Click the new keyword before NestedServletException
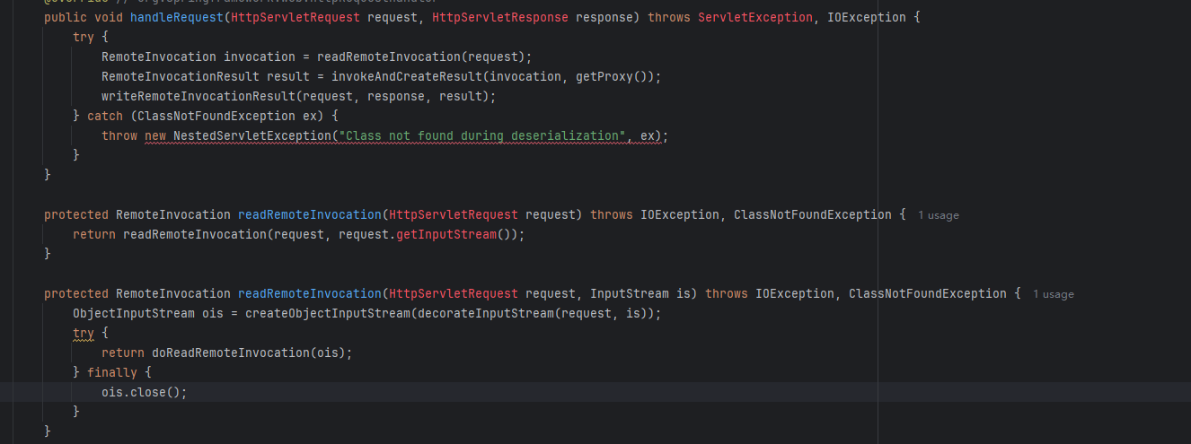 155,135
